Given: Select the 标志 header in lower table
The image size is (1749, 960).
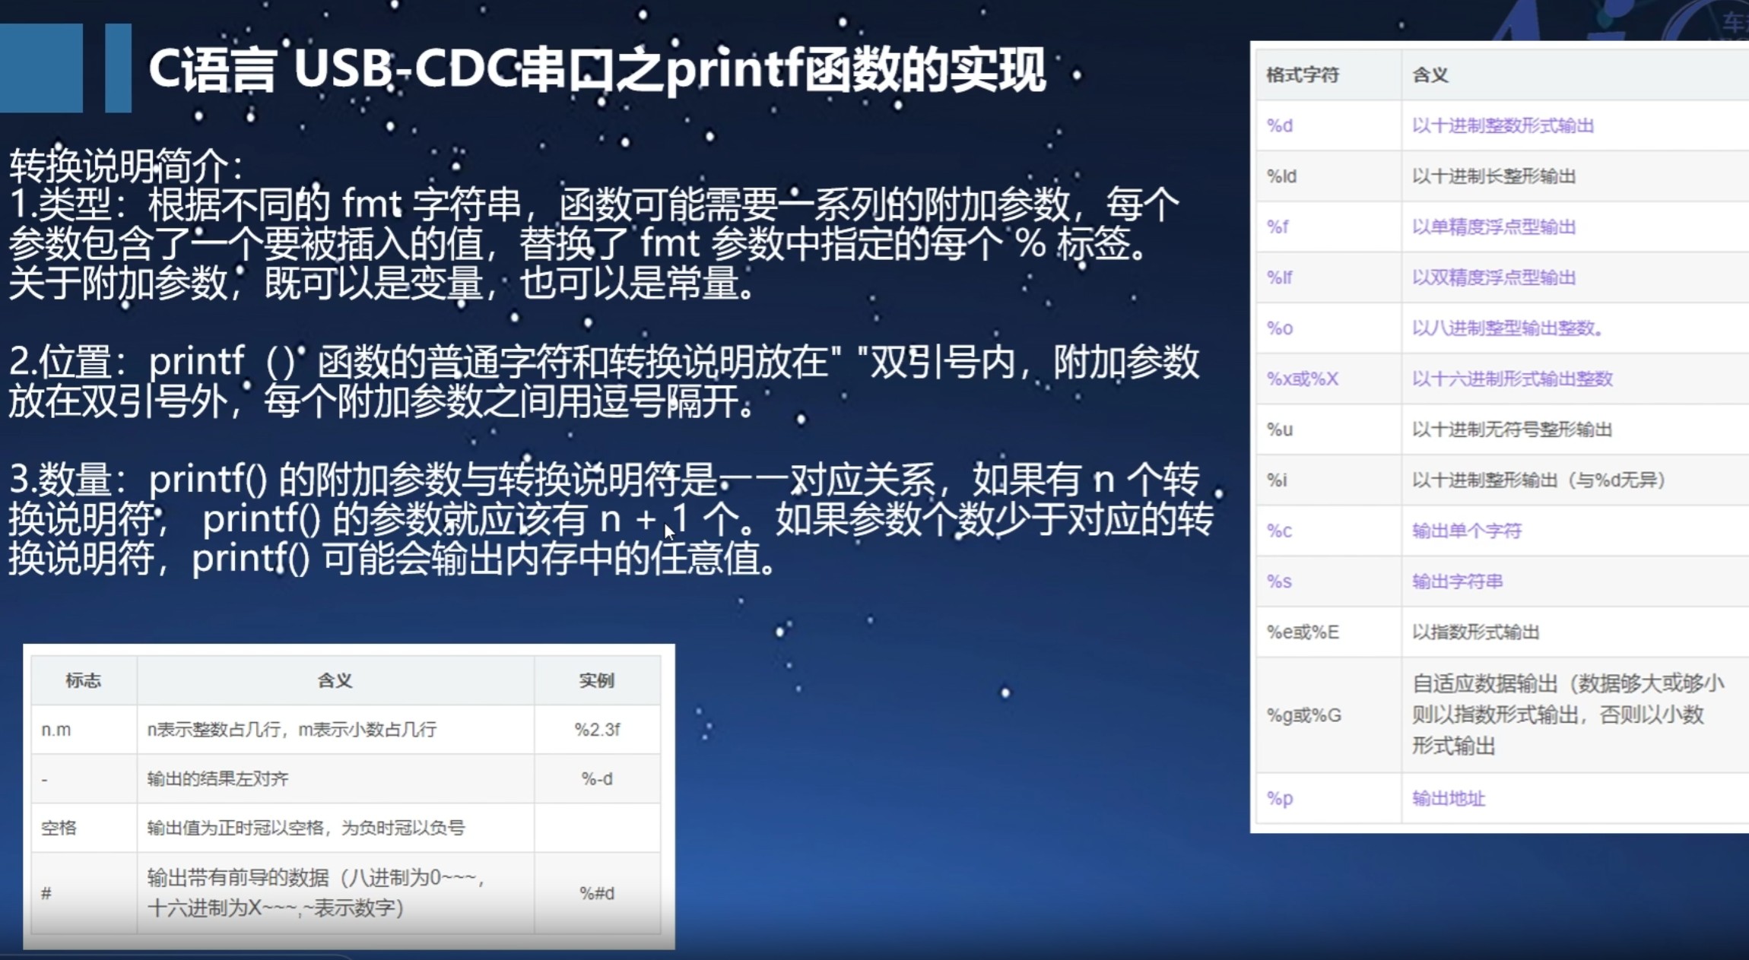Looking at the screenshot, I should pyautogui.click(x=84, y=680).
